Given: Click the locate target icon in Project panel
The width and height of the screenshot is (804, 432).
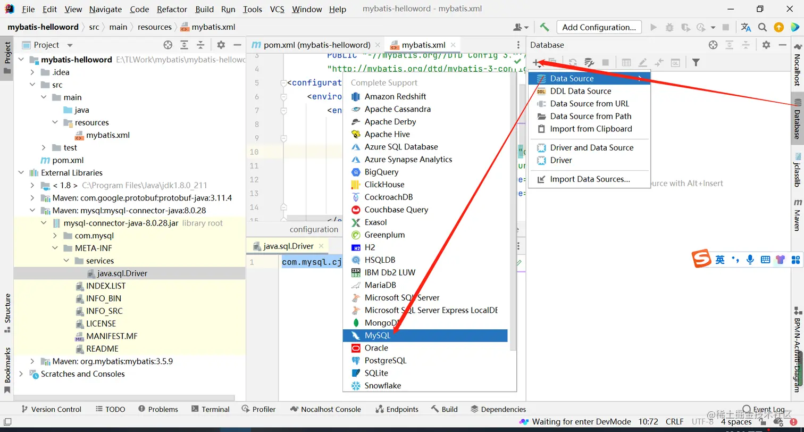Looking at the screenshot, I should [x=168, y=45].
